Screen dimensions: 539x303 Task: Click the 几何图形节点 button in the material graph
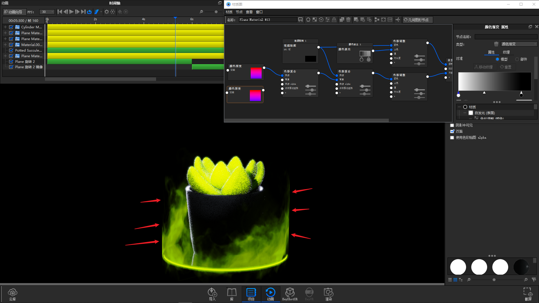[x=417, y=20]
